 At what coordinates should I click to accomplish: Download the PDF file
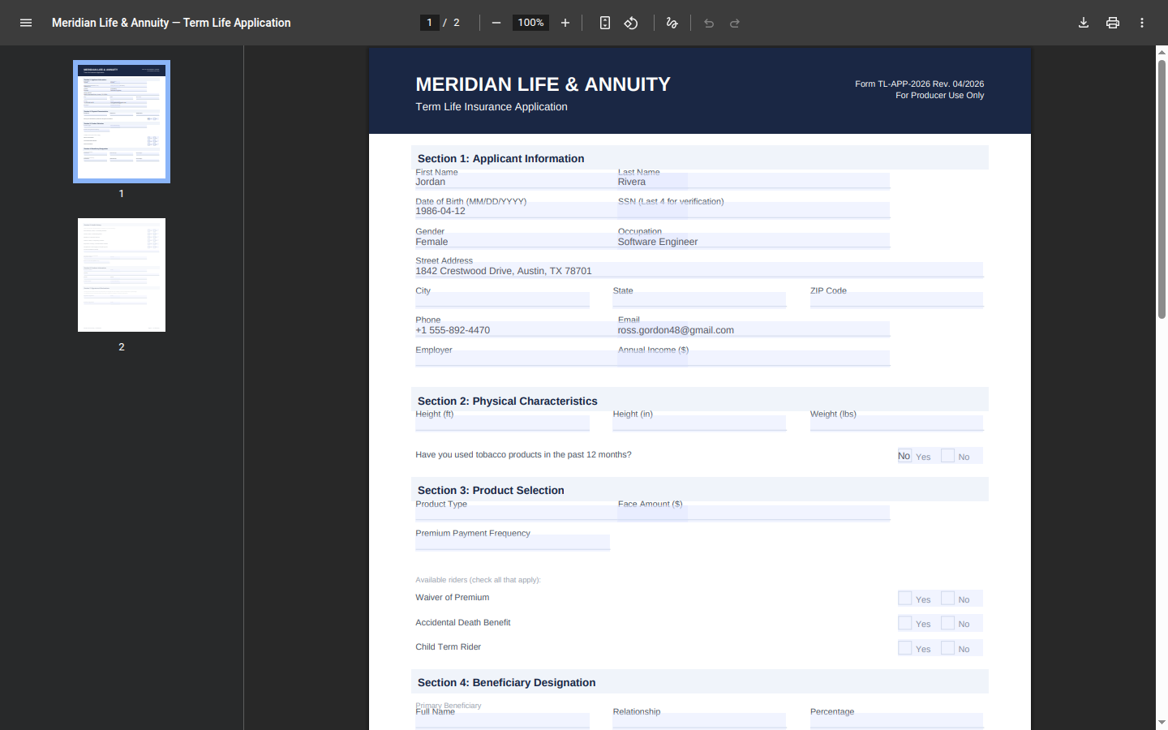(1084, 23)
